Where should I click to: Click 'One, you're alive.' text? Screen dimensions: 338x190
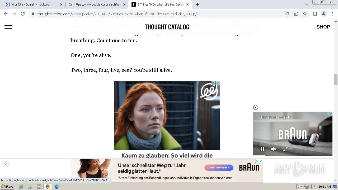click(x=91, y=55)
